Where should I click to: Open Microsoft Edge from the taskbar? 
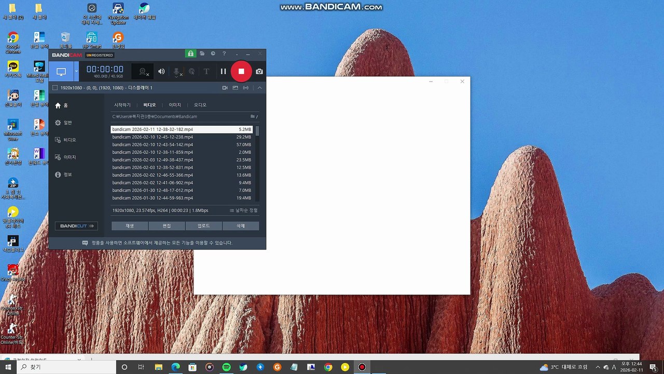tap(175, 367)
